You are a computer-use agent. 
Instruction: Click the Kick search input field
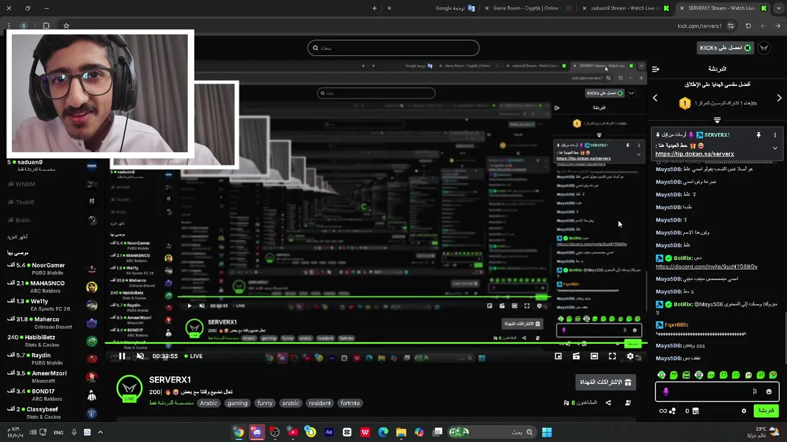click(393, 48)
